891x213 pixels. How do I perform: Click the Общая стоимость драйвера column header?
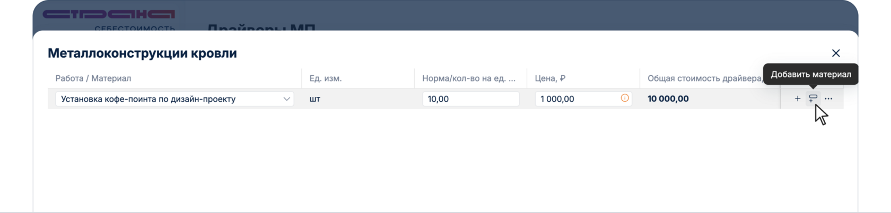coord(704,78)
